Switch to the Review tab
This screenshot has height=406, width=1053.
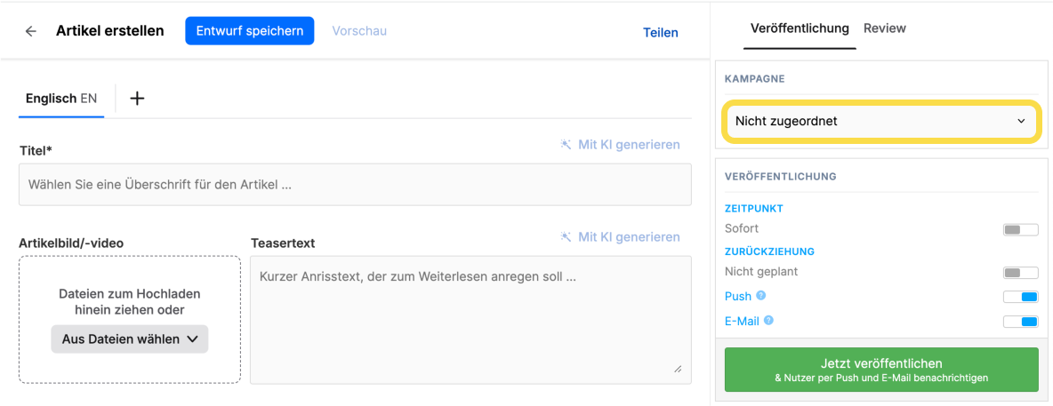click(x=884, y=28)
